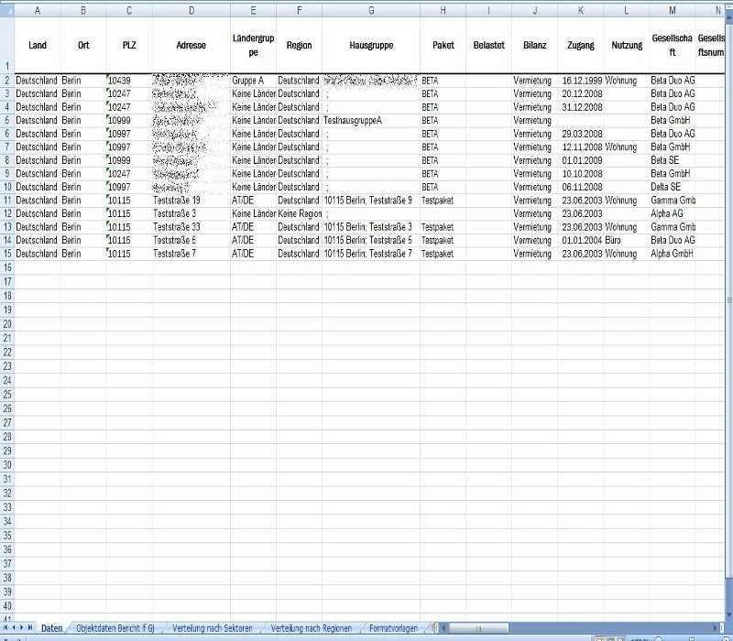Select cell 'Teststraße 7'
Image resolution: width=733 pixels, height=641 pixels.
(x=191, y=254)
